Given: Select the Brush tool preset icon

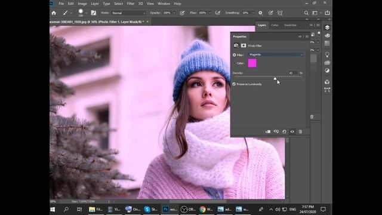Looking at the screenshot, I should pyautogui.click(x=65, y=13).
